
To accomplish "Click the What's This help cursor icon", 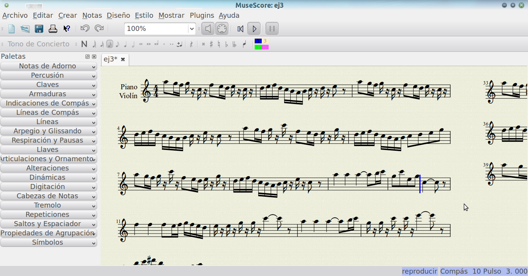I will (x=66, y=29).
